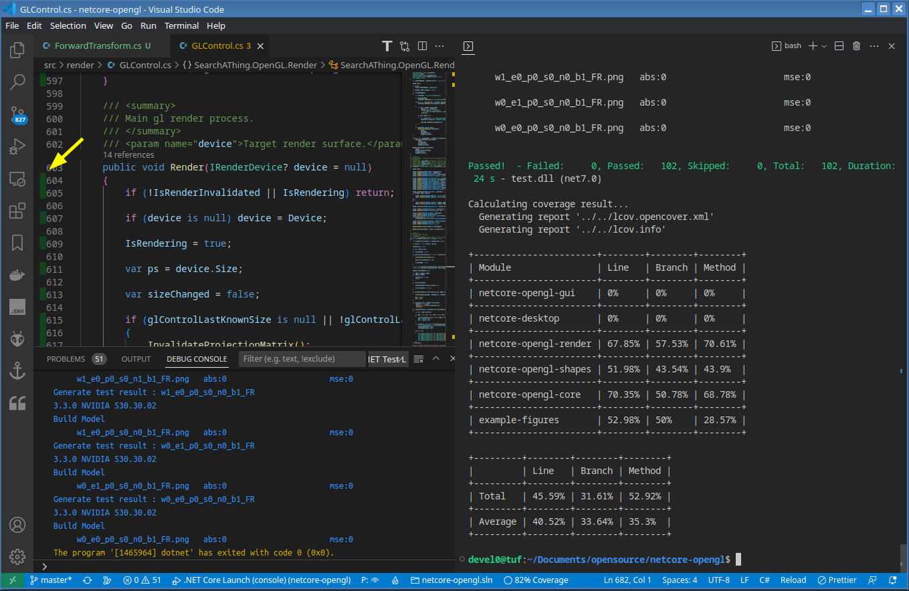Switch to the OUTPUT panel tab
Screen dimensions: 909x591
(136, 359)
